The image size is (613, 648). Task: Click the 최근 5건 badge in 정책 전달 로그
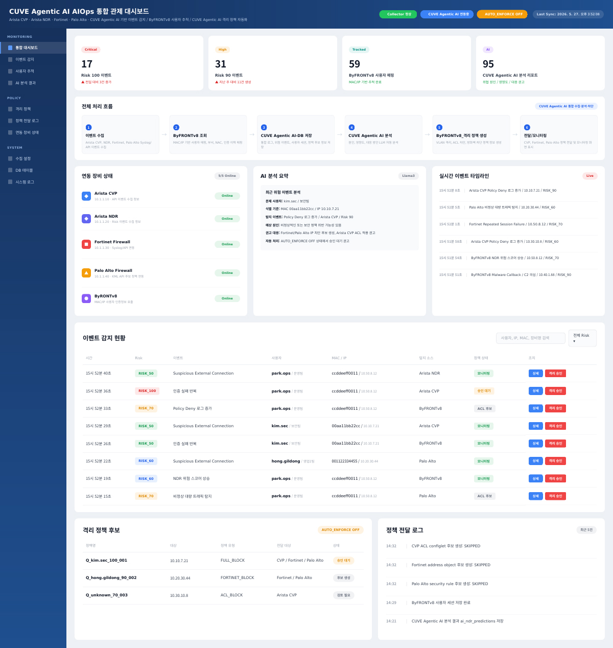pos(586,530)
